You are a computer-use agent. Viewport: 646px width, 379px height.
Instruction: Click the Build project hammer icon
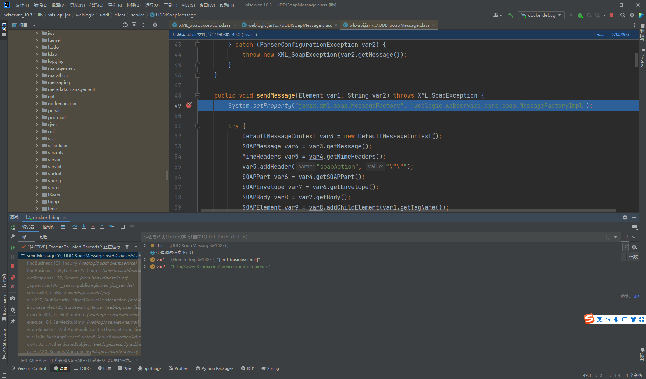(511, 15)
